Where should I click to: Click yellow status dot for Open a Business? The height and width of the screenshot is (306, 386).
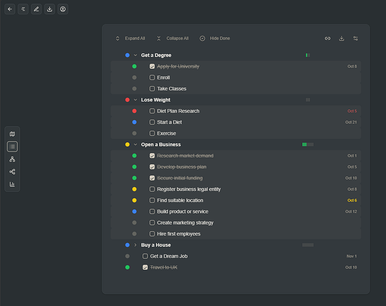pos(127,144)
